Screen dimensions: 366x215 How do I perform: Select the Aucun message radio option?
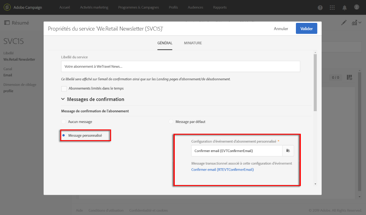[63, 122]
